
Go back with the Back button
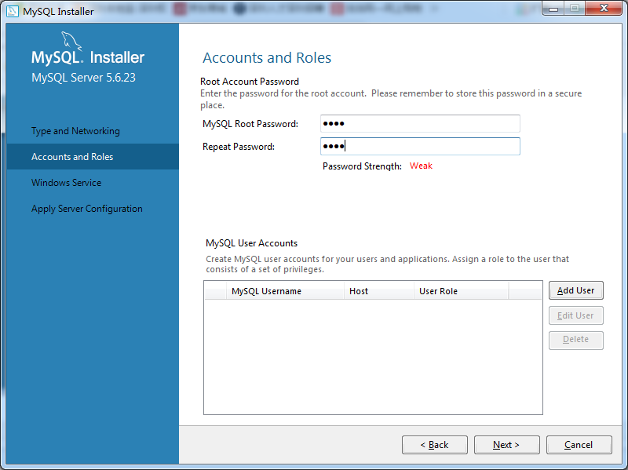[435, 445]
